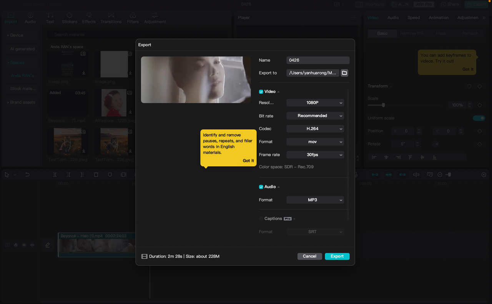Dismiss the keyframes tip with Got it
The image size is (492, 304).
[x=468, y=69]
